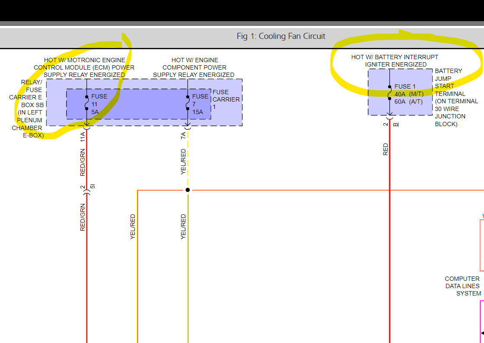The height and width of the screenshot is (343, 484).
Task: Select the Fuse 1 40A/60A symbol
Action: [x=389, y=92]
